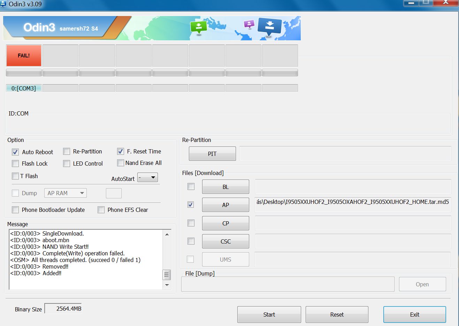Image resolution: width=459 pixels, height=326 pixels.
Task: Click the "SingleDownload." log line
Action: tap(47, 233)
